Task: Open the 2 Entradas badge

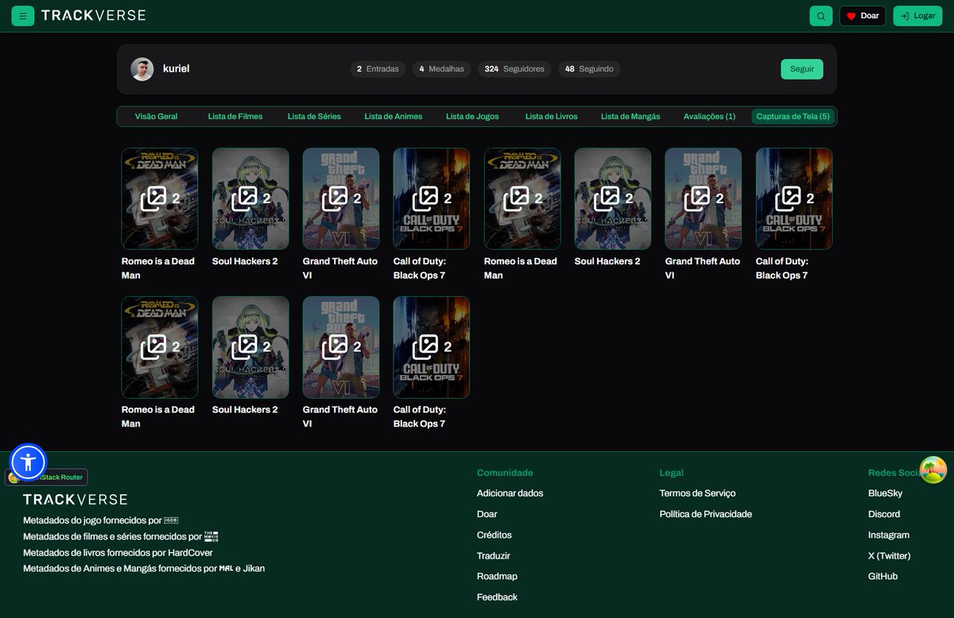Action: point(378,69)
